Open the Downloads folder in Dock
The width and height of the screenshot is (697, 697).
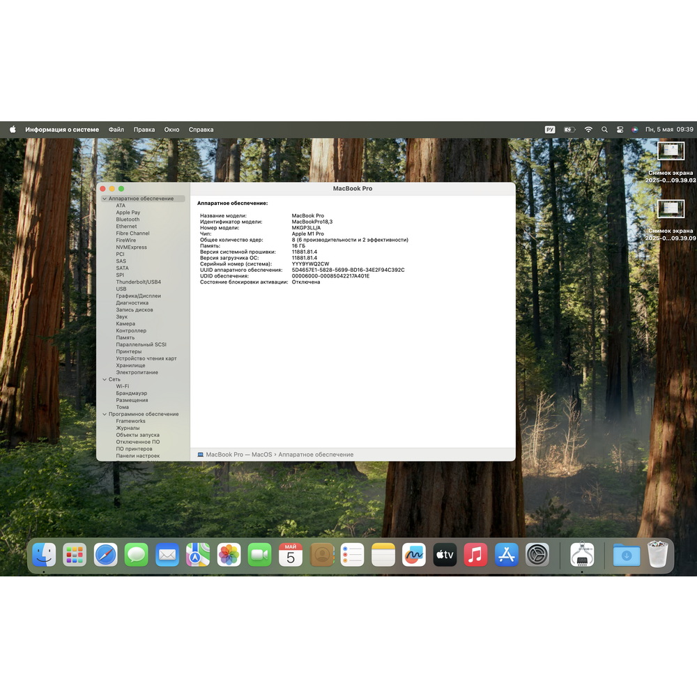627,555
